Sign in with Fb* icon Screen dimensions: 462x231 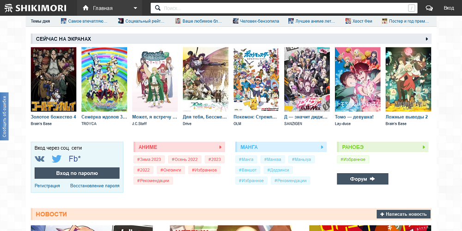tap(74, 159)
